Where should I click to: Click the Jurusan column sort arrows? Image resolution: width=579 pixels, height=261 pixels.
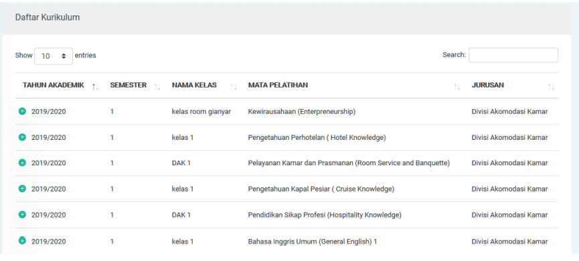(x=551, y=87)
